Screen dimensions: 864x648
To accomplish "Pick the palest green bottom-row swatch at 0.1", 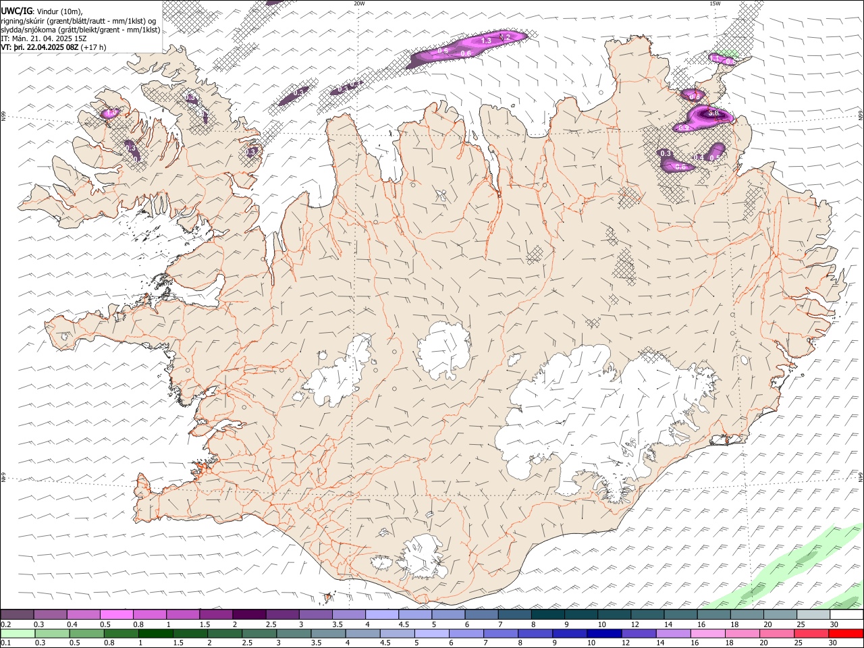I will 18,633.
